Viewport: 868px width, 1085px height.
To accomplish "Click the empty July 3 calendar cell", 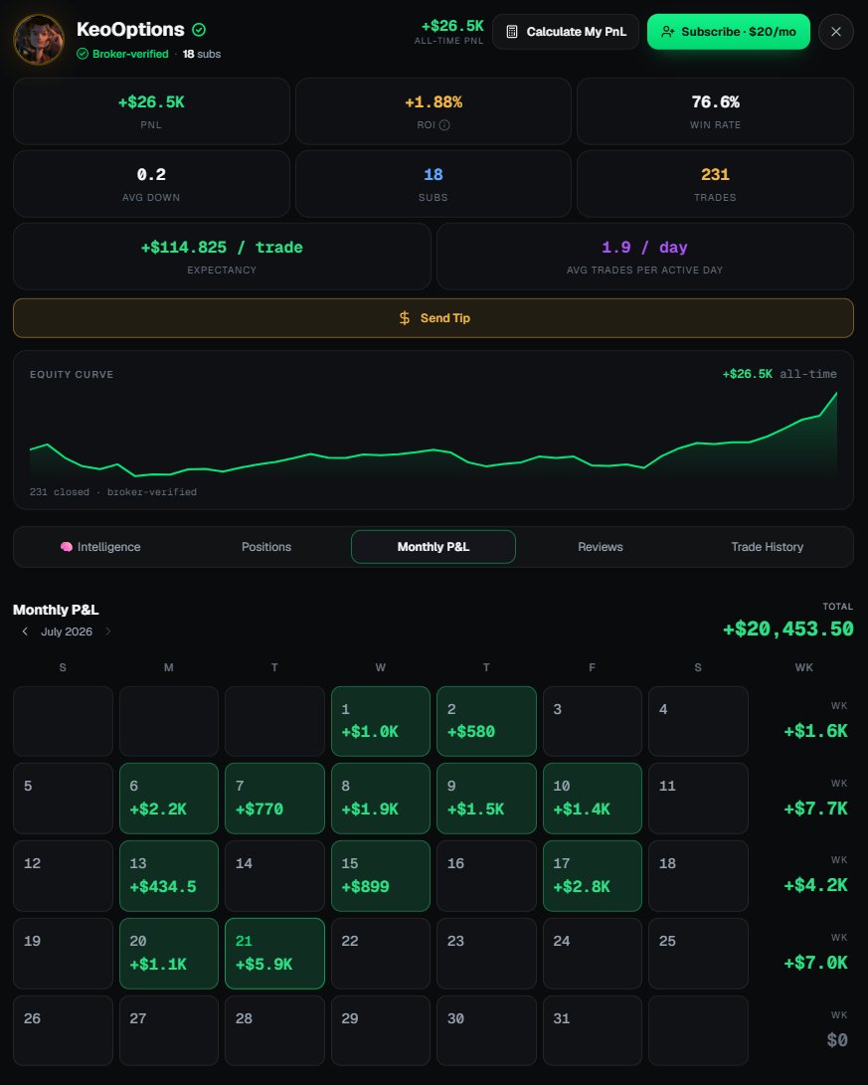I will [592, 721].
